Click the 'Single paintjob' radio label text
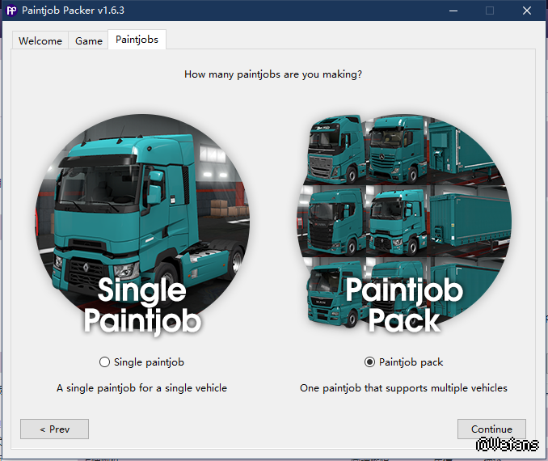This screenshot has width=548, height=461. tap(149, 362)
